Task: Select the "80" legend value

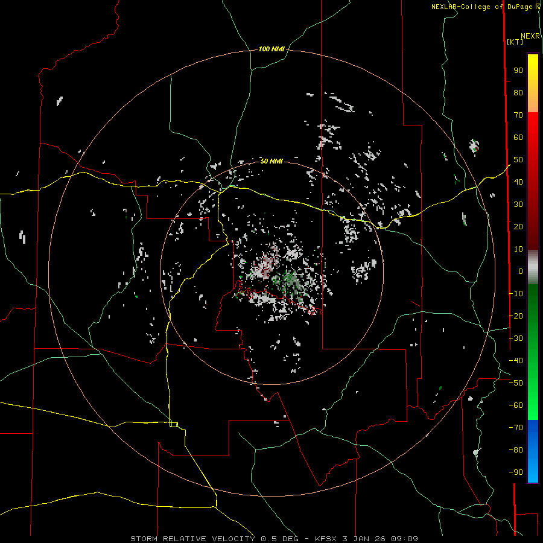Action: pyautogui.click(x=518, y=93)
